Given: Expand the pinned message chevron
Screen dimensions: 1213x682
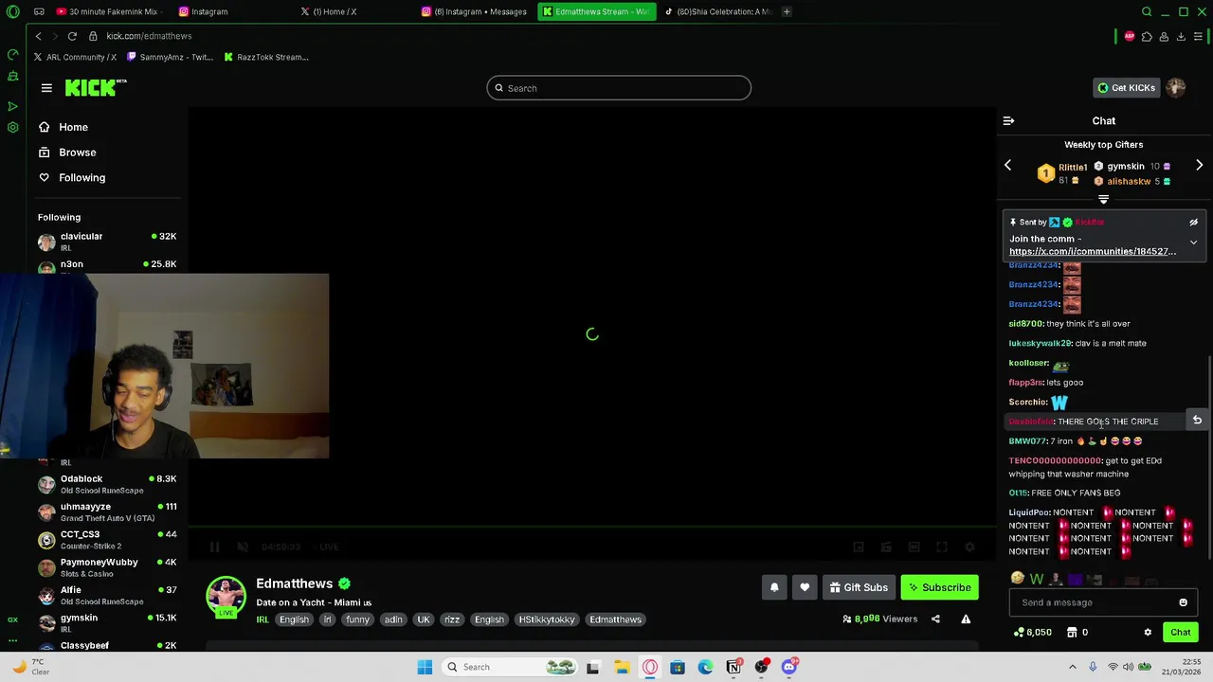Looking at the screenshot, I should click(x=1193, y=242).
